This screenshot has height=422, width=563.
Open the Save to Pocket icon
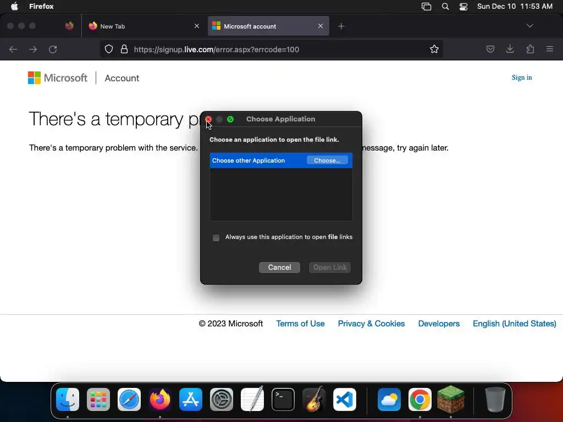[x=490, y=49]
